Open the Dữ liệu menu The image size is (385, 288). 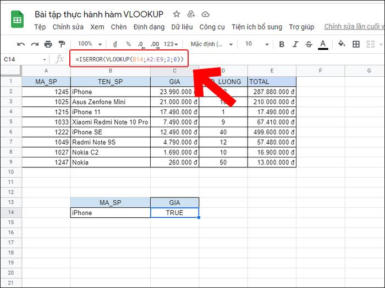[182, 27]
